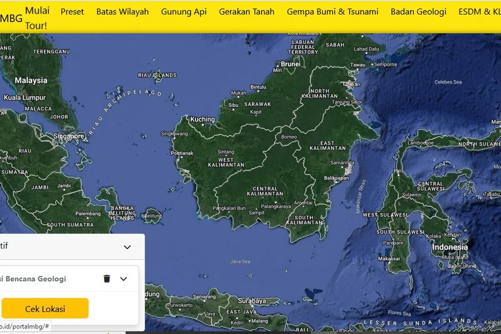Click the Malaysia label on the map
The height and width of the screenshot is (334, 501).
click(x=31, y=80)
